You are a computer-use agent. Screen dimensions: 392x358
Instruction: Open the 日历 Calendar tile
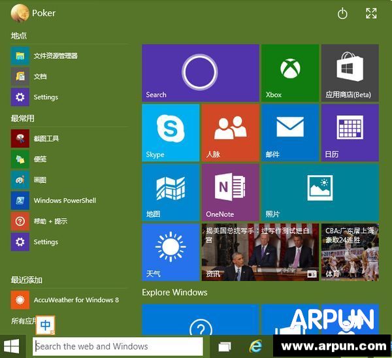[350, 133]
